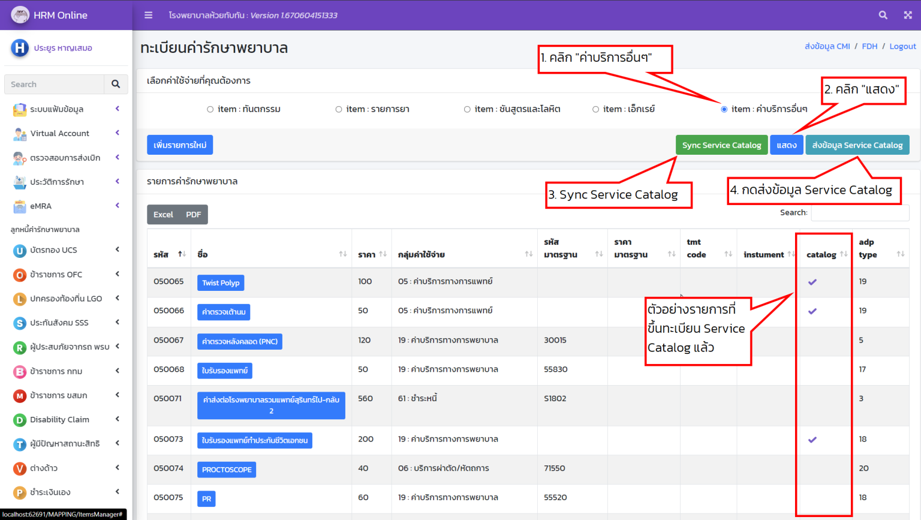921x520 pixels.
Task: Select the 'item : เอ็กซเรย์' radio button
Action: pyautogui.click(x=595, y=109)
